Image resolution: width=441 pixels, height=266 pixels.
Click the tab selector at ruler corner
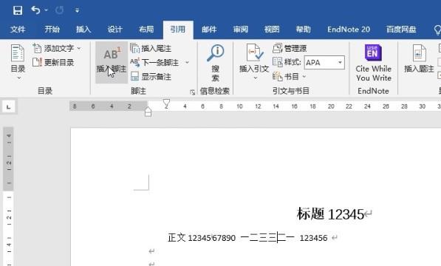point(9,107)
